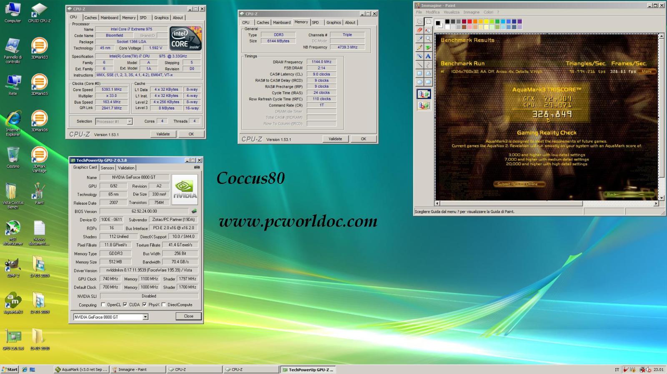Pick the Text tool in Paint
Viewport: 667px width, 374px height.
click(x=428, y=56)
